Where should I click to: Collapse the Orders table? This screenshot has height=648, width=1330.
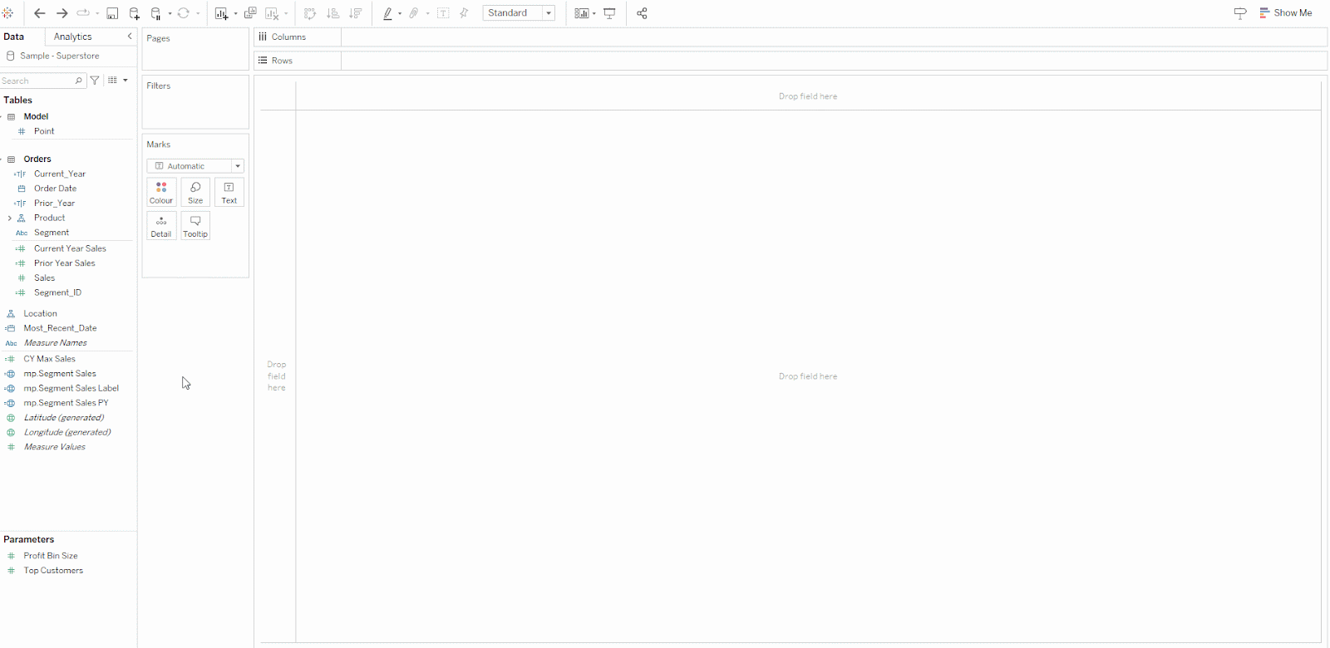(2, 160)
